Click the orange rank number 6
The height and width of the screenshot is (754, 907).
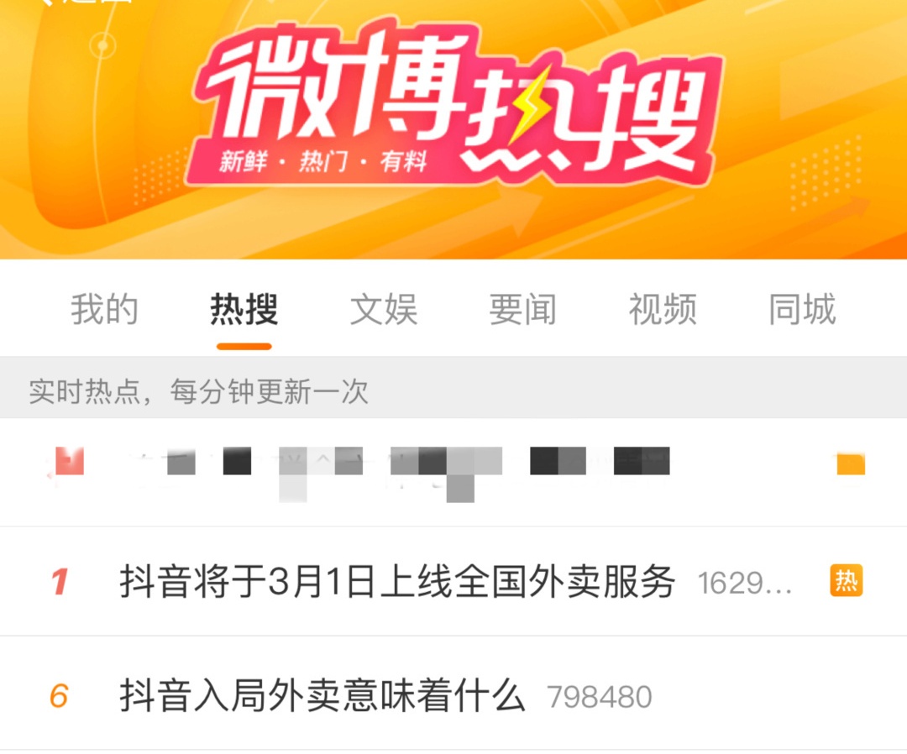(x=59, y=695)
